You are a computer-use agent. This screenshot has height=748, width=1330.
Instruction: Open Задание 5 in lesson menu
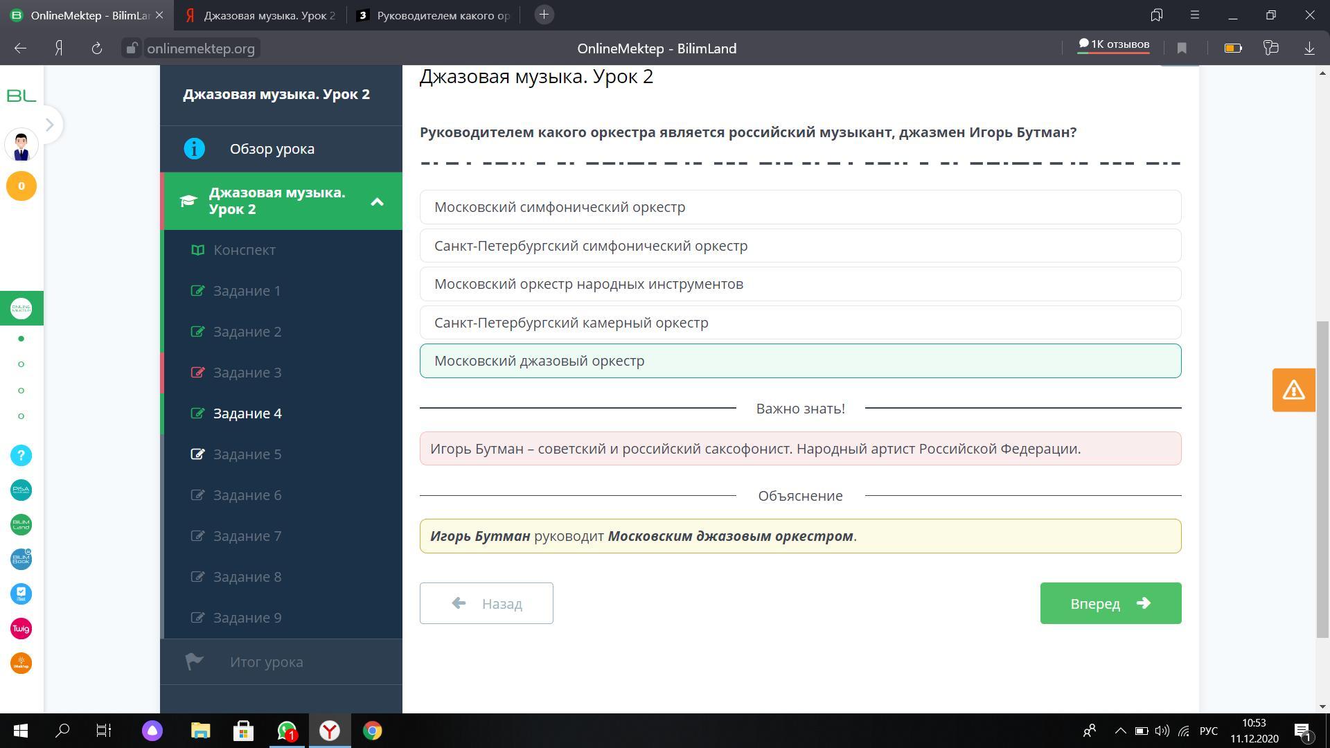tap(247, 454)
